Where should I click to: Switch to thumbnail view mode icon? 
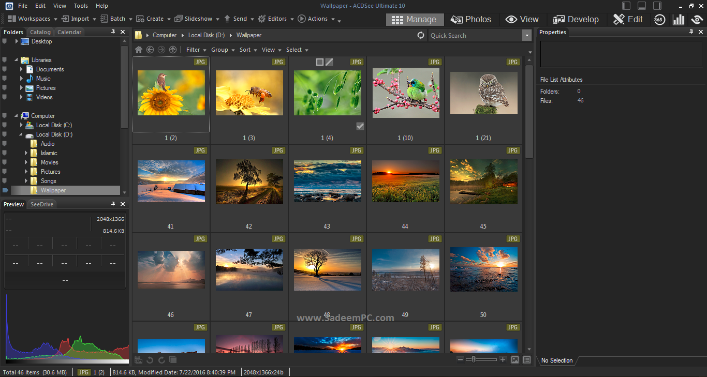coord(515,359)
